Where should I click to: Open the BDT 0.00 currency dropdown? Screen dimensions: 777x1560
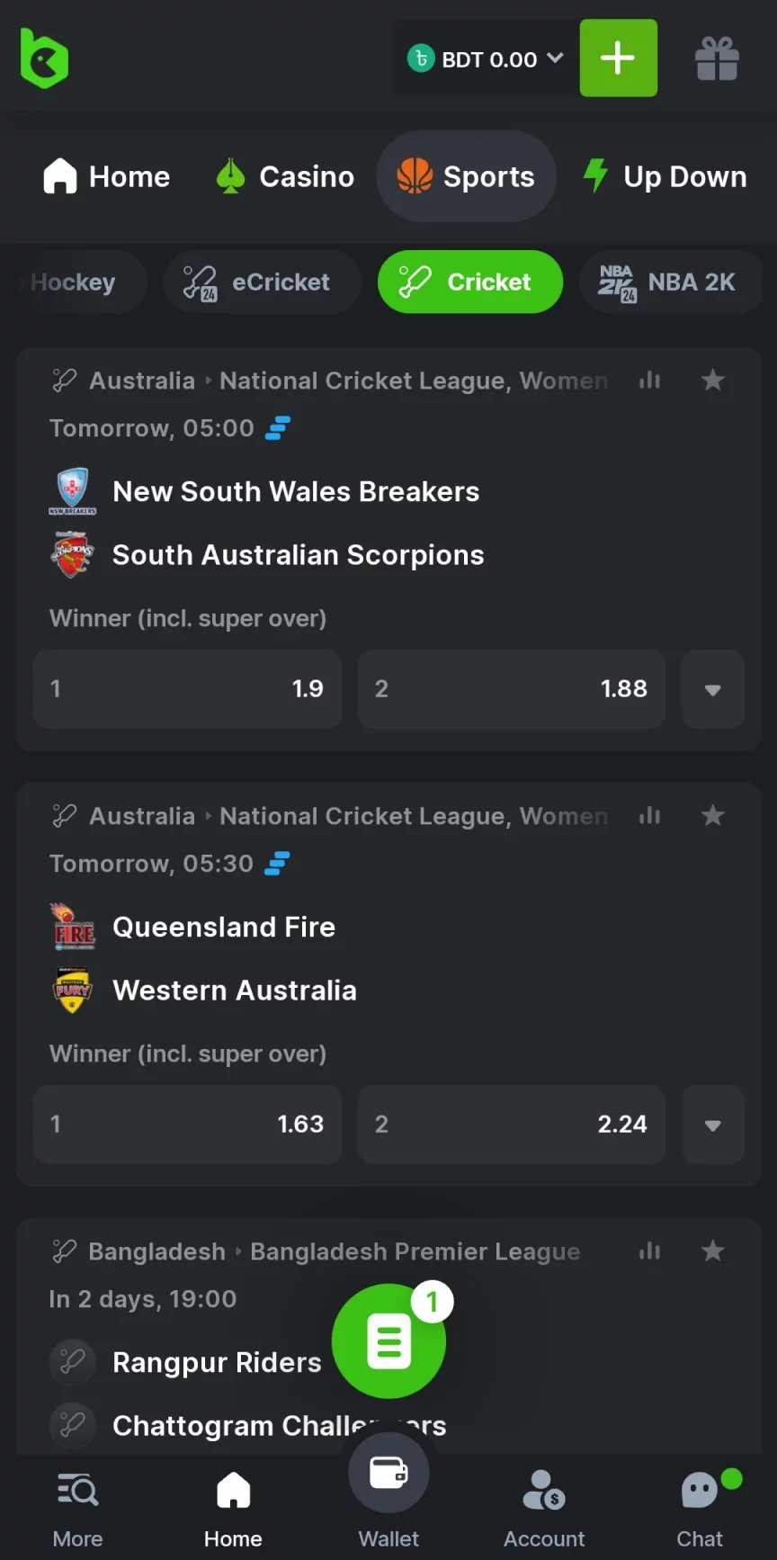pos(486,59)
